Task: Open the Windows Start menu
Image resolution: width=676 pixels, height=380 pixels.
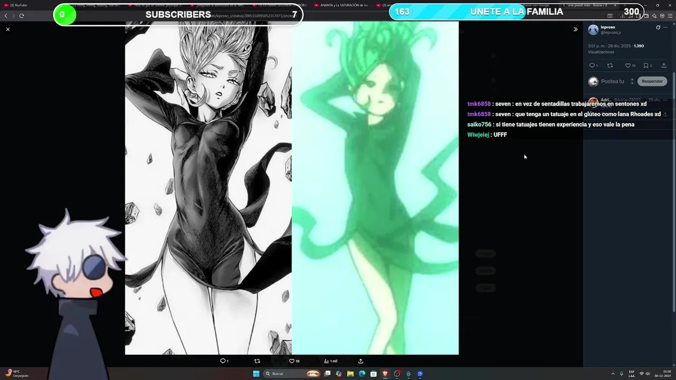Action: point(256,374)
